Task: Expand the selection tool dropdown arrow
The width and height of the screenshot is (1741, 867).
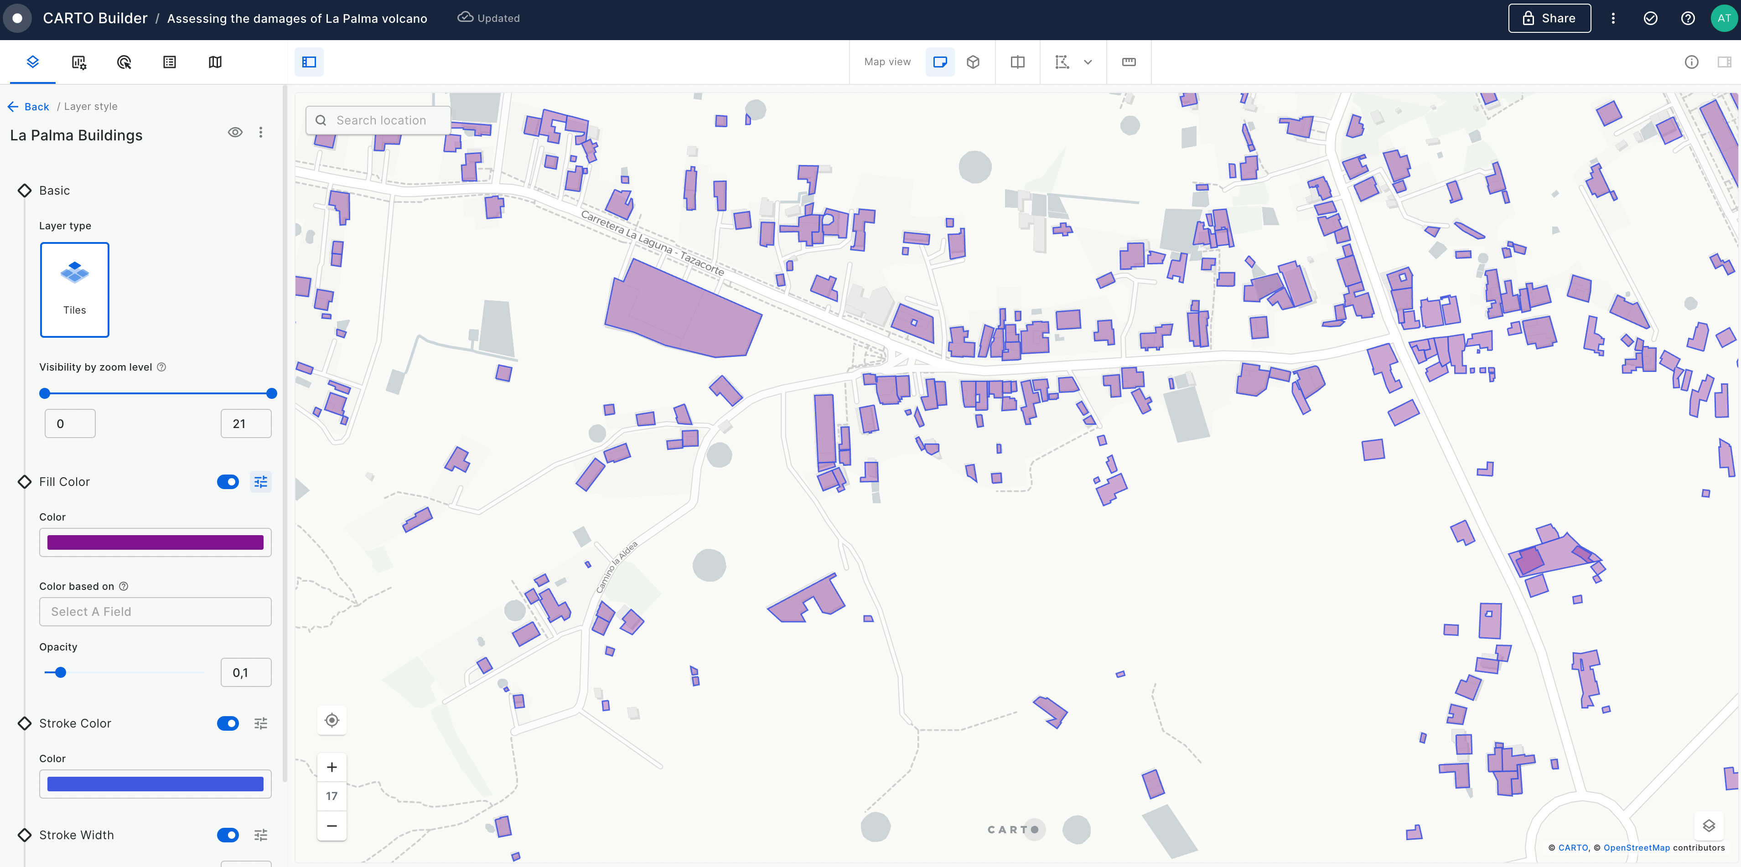Action: (x=1088, y=62)
